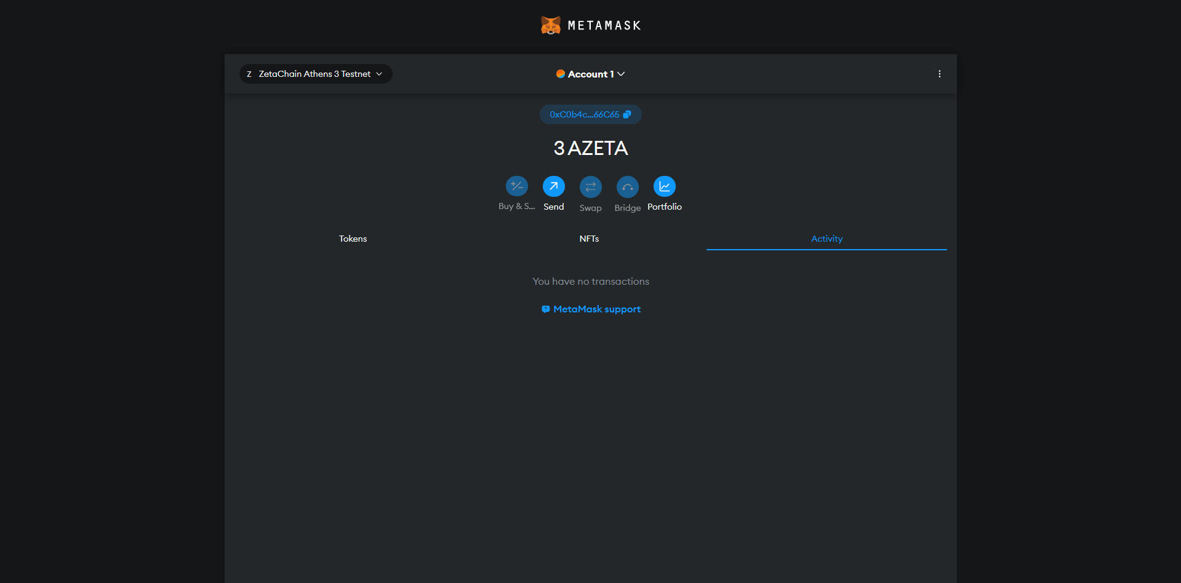Viewport: 1181px width, 583px height.
Task: Click the Send arrow icon
Action: (x=553, y=186)
